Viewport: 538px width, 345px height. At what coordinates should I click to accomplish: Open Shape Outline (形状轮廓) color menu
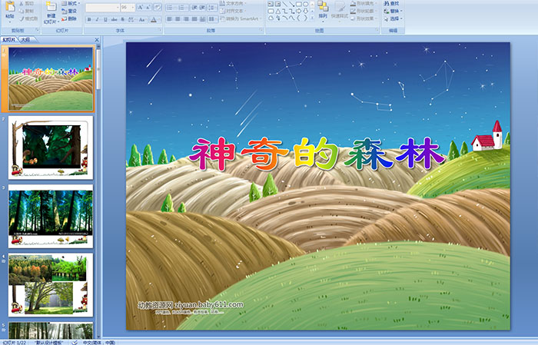tap(364, 11)
